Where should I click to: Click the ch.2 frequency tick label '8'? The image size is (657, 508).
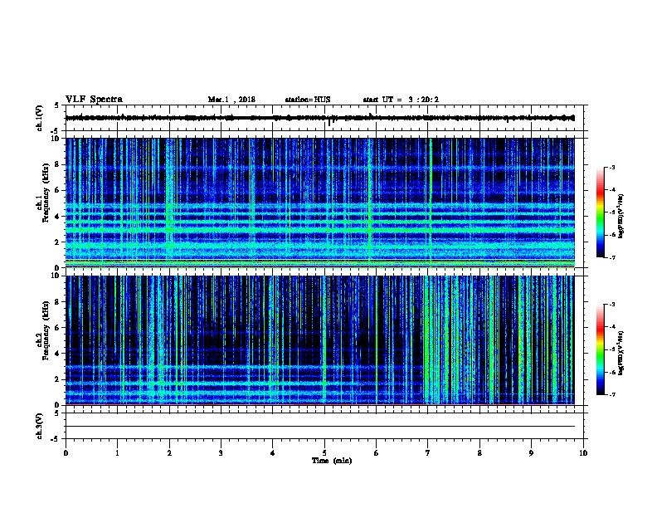point(57,302)
